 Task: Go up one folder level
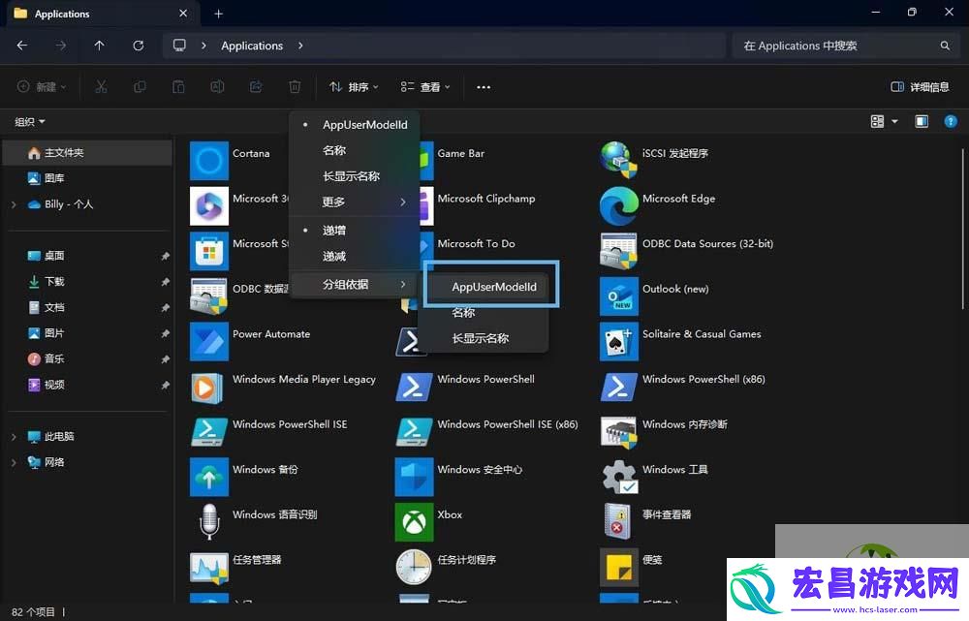pyautogui.click(x=100, y=46)
